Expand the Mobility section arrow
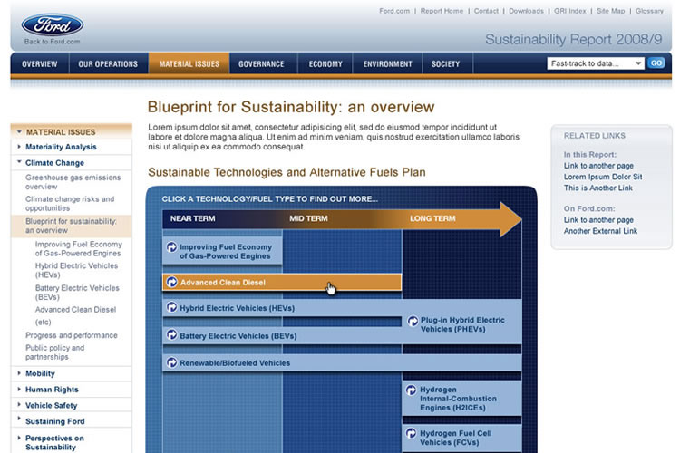This screenshot has width=680, height=453. (x=19, y=372)
